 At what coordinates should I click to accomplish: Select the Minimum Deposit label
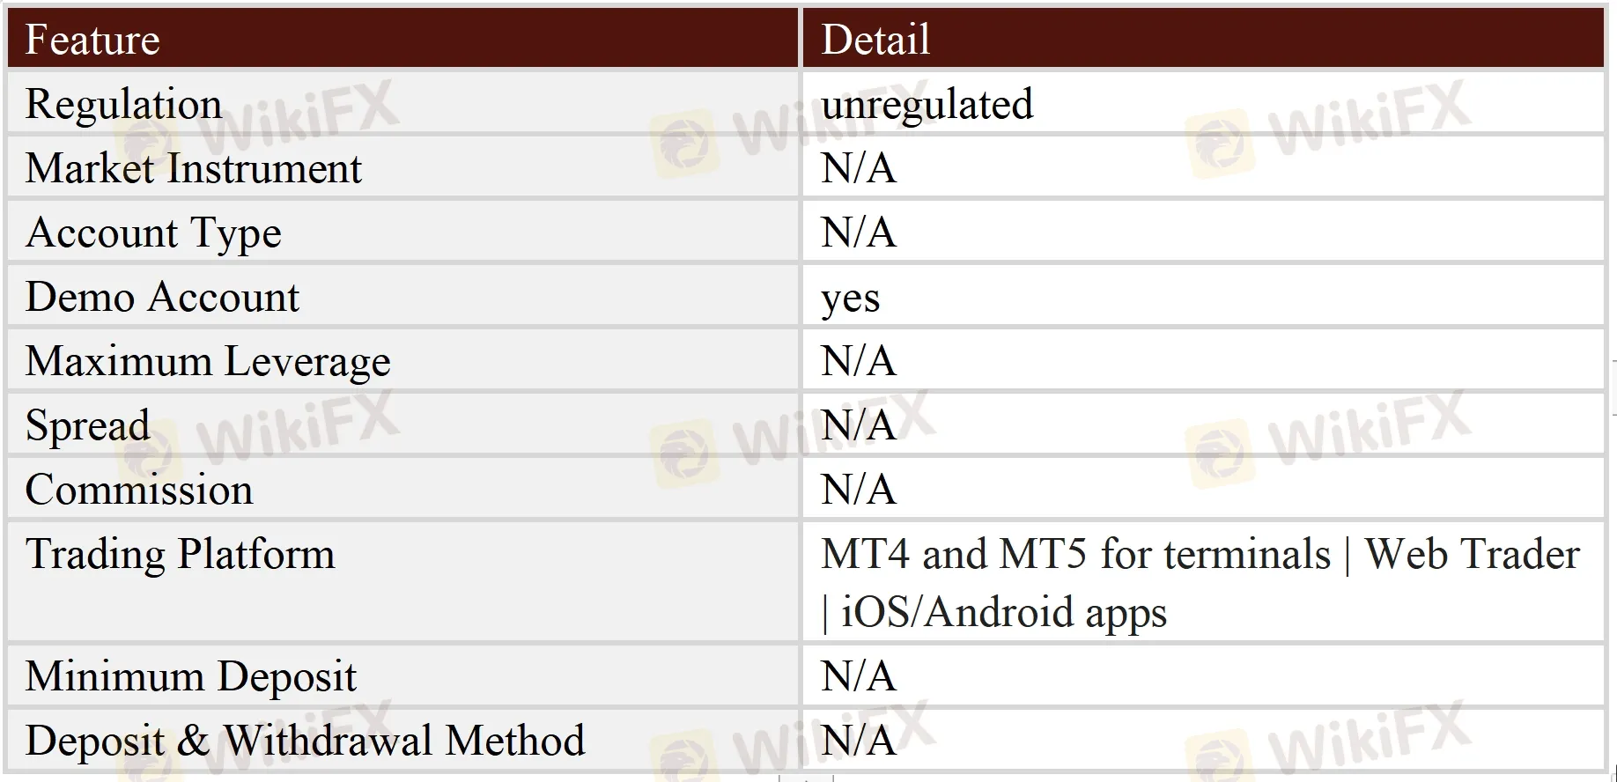(190, 676)
